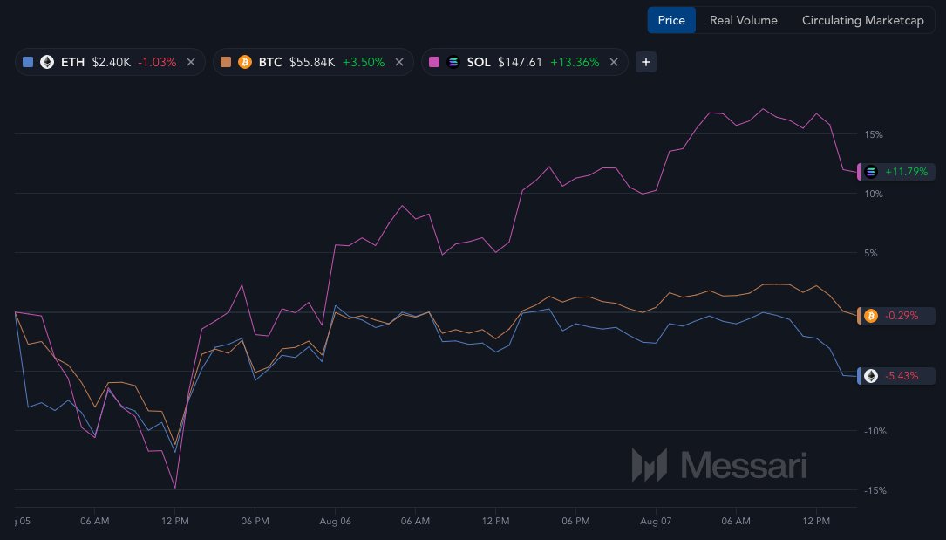946x540 pixels.
Task: Click the SOL line's lowest point near -15%
Action: pos(175,488)
